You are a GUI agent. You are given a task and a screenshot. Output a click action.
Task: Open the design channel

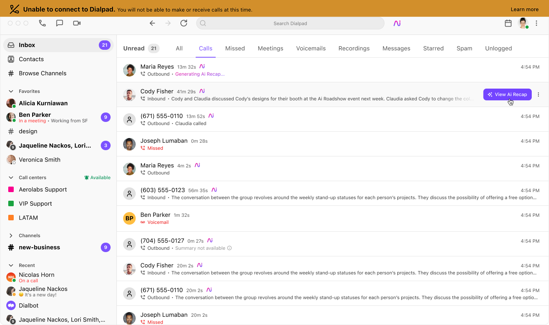pyautogui.click(x=58, y=131)
